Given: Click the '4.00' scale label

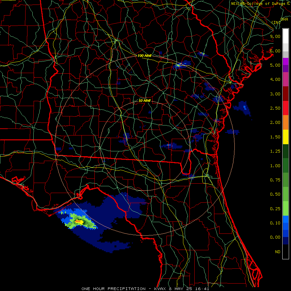Looking at the screenshot, I should [x=275, y=80].
